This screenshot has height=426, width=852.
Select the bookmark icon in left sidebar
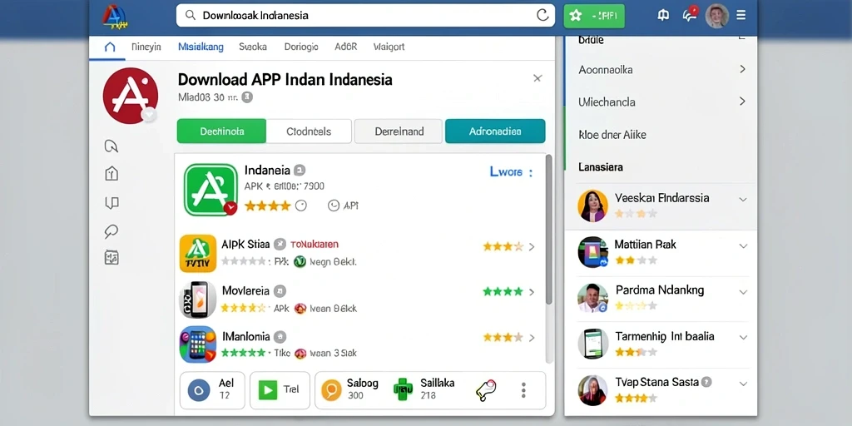(111, 203)
